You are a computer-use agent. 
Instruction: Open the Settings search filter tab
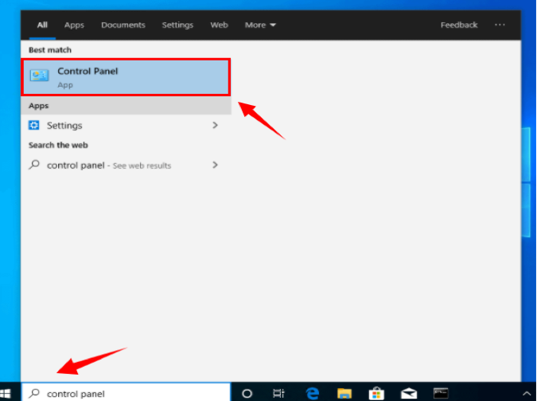point(177,25)
